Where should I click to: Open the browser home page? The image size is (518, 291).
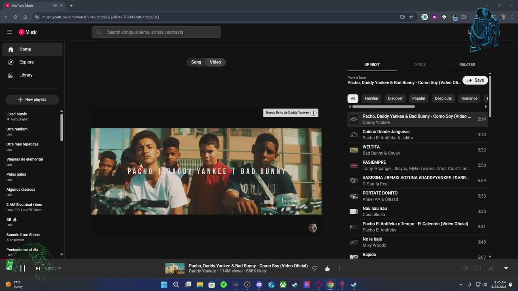pos(25,17)
